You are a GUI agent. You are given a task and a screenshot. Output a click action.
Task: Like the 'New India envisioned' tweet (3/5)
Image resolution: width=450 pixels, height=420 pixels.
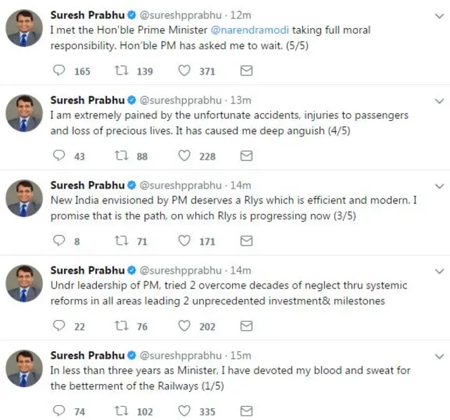click(x=184, y=241)
